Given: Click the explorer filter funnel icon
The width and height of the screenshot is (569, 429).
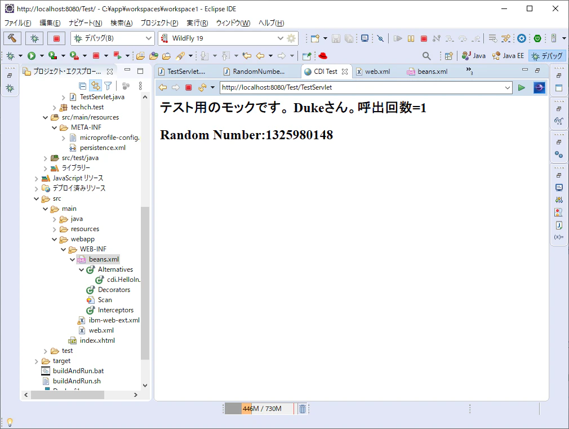Looking at the screenshot, I should coord(108,86).
